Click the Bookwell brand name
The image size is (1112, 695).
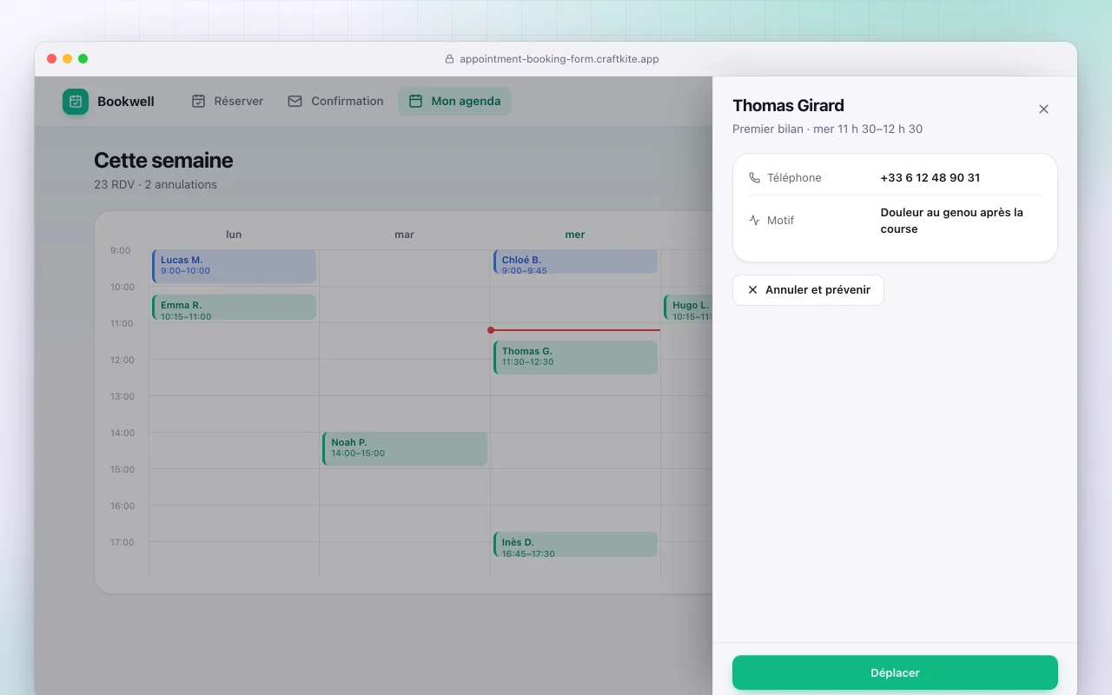pyautogui.click(x=126, y=102)
